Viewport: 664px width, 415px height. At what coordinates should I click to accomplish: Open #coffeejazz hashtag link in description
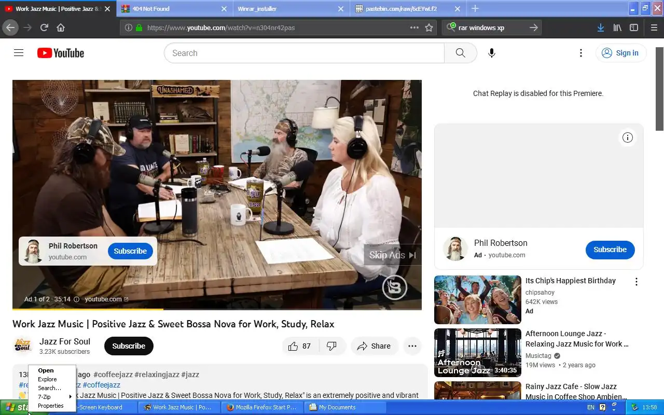coord(101,385)
